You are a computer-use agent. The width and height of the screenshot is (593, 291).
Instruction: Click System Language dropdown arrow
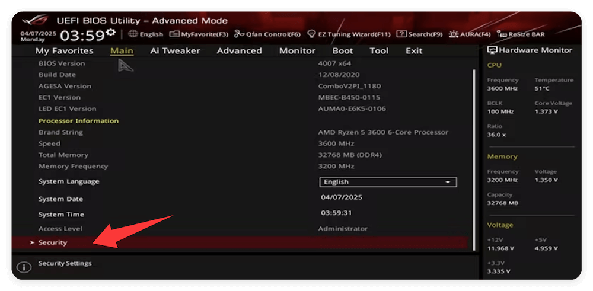[x=448, y=182]
